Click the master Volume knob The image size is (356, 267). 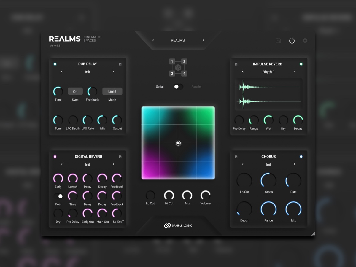[x=205, y=195]
